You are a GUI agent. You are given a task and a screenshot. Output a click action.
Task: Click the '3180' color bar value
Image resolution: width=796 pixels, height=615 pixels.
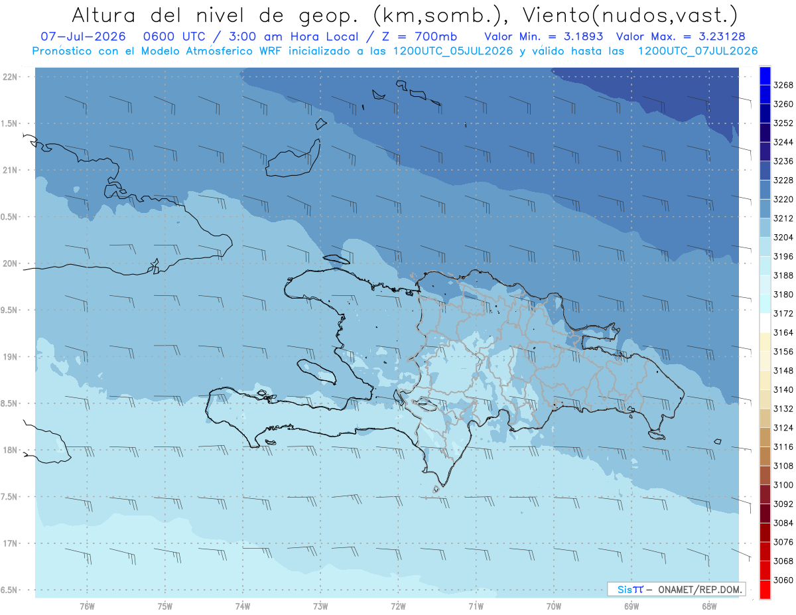[783, 294]
